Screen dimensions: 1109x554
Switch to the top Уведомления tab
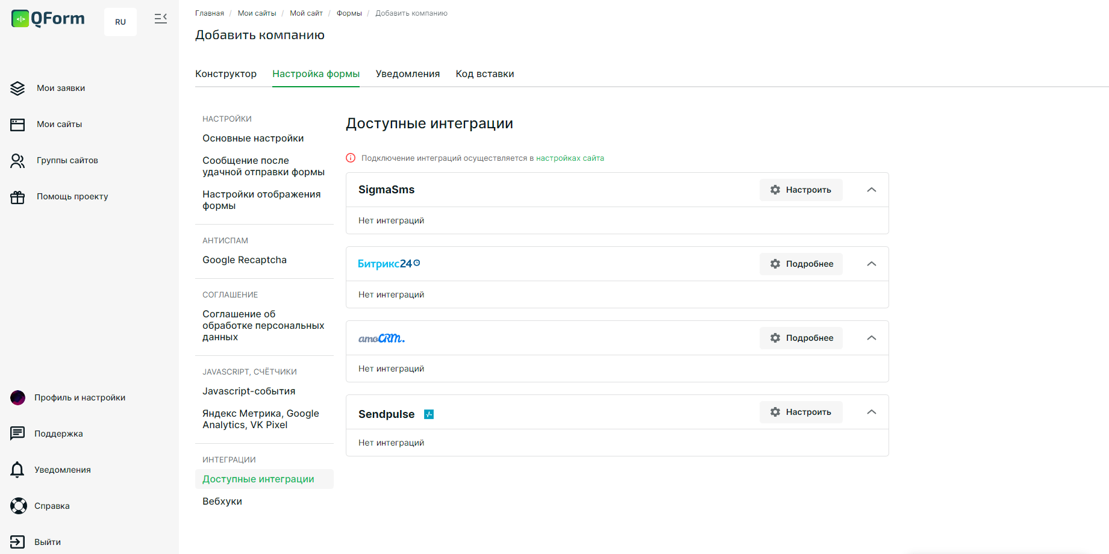(x=408, y=73)
